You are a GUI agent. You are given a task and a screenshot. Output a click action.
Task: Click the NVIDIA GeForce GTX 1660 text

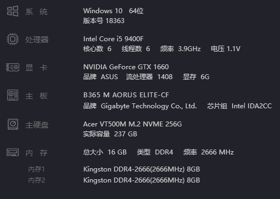(x=126, y=67)
